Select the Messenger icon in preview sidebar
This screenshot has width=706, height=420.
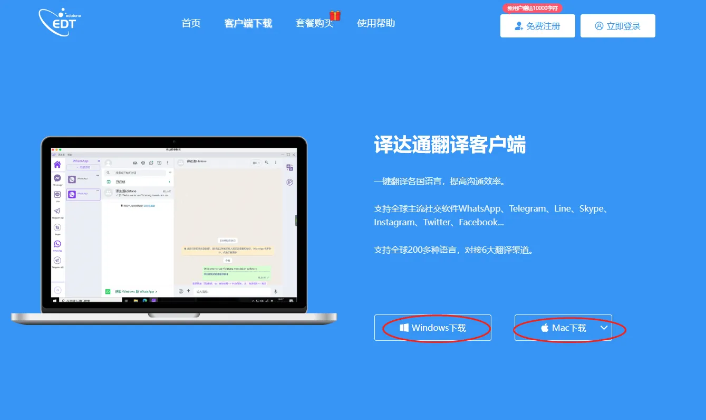pyautogui.click(x=57, y=179)
